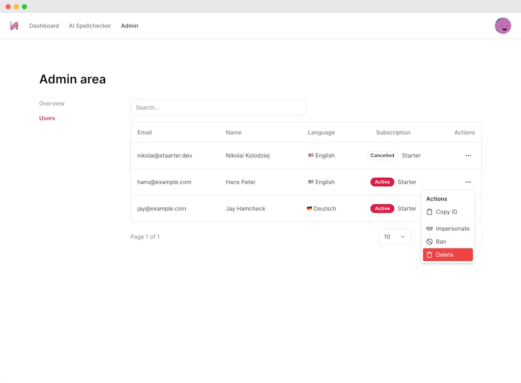Select the Users sidebar link
This screenshot has height=383, width=521.
pos(47,118)
